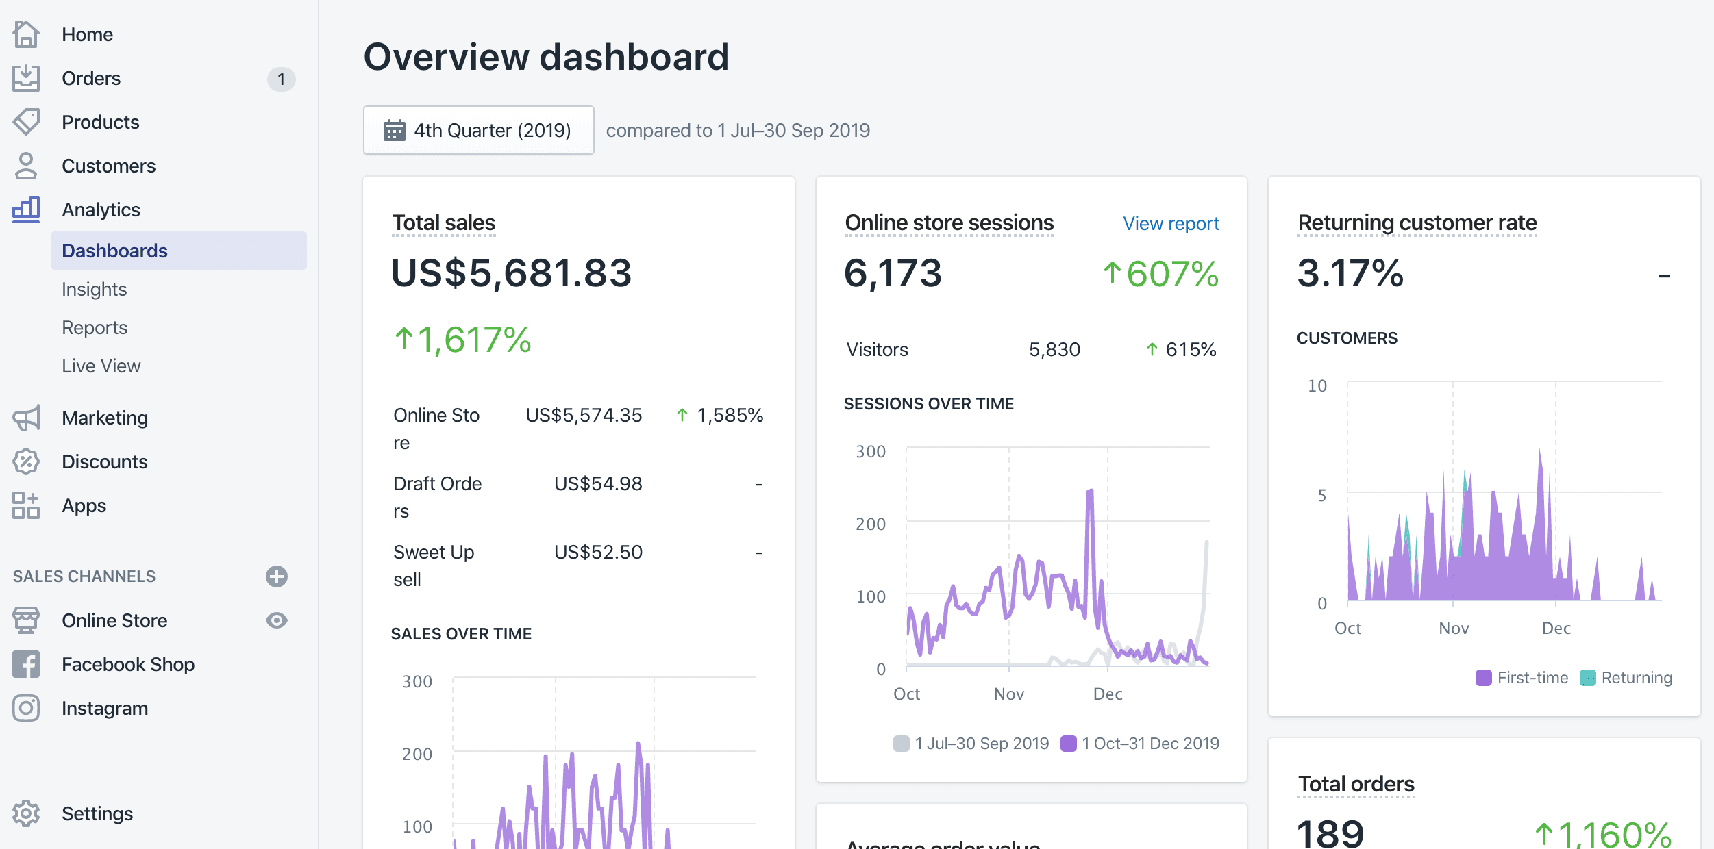This screenshot has width=1714, height=849.
Task: Expand the Insights submenu item
Action: pos(94,288)
